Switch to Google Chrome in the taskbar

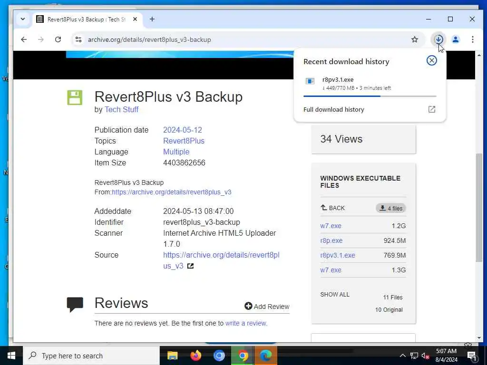(x=243, y=355)
